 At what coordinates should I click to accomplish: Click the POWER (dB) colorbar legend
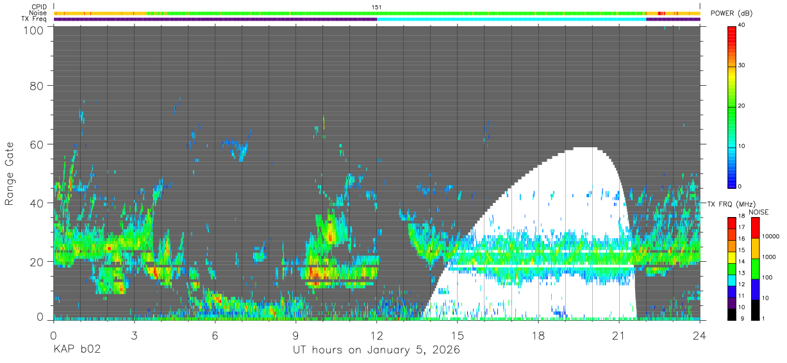(731, 107)
